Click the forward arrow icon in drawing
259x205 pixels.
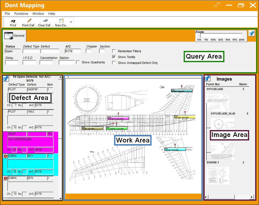coord(162,87)
